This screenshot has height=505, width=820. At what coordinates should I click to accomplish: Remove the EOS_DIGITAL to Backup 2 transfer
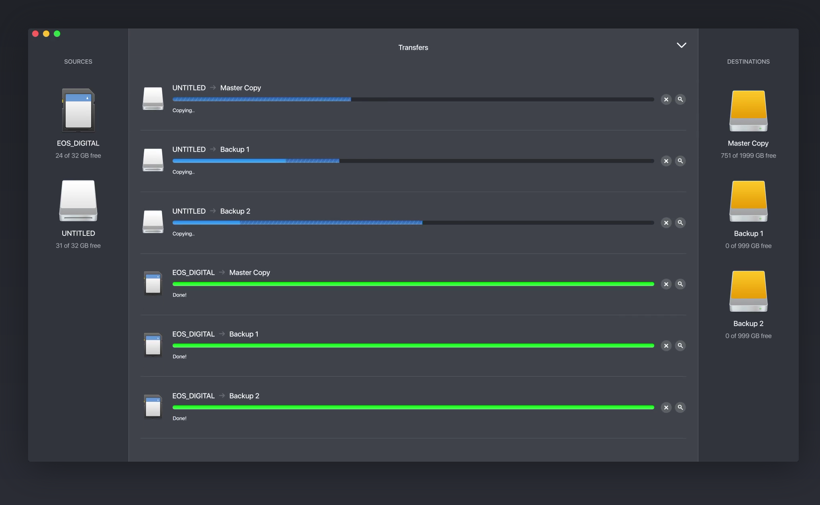[x=666, y=408]
